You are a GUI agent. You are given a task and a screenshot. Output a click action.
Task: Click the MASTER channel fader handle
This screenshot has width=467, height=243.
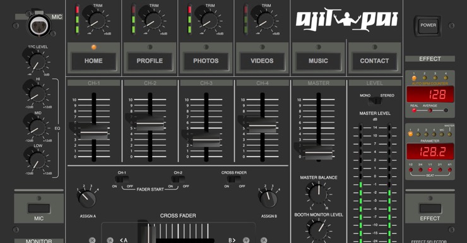point(319,153)
